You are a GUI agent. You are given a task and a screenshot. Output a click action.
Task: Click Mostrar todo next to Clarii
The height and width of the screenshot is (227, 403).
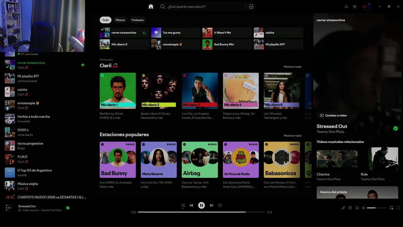click(292, 67)
